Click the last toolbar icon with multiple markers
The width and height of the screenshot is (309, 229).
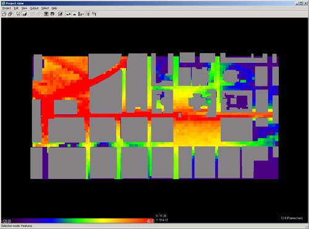click(94, 14)
